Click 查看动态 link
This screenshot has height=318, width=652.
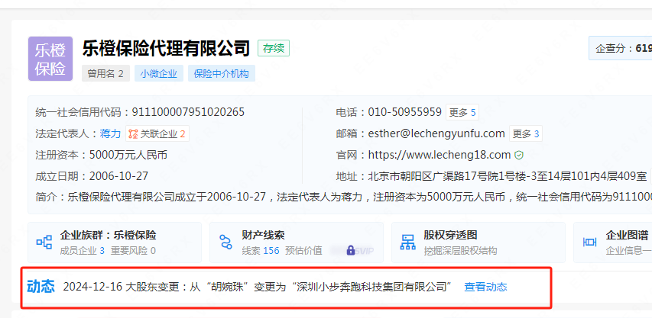[485, 287]
